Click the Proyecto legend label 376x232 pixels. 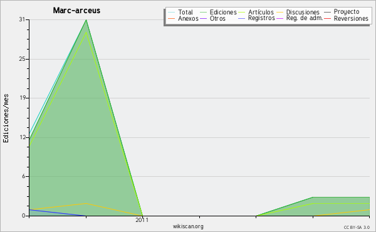(347, 12)
